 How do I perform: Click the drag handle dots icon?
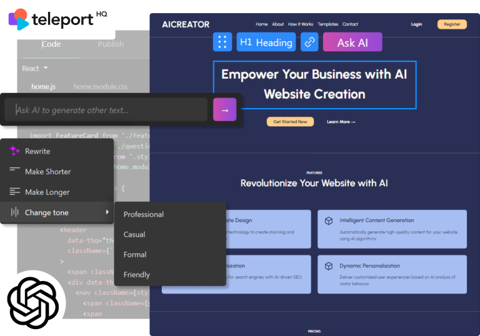tap(222, 42)
